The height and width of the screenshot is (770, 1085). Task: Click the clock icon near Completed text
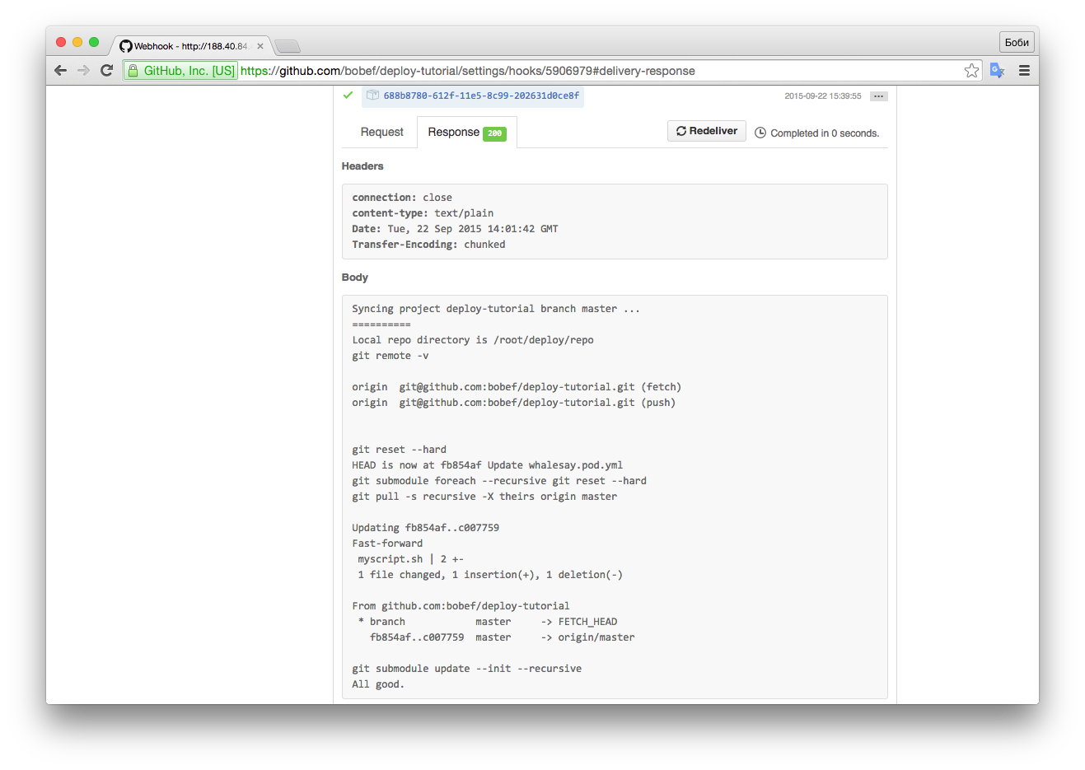click(760, 133)
